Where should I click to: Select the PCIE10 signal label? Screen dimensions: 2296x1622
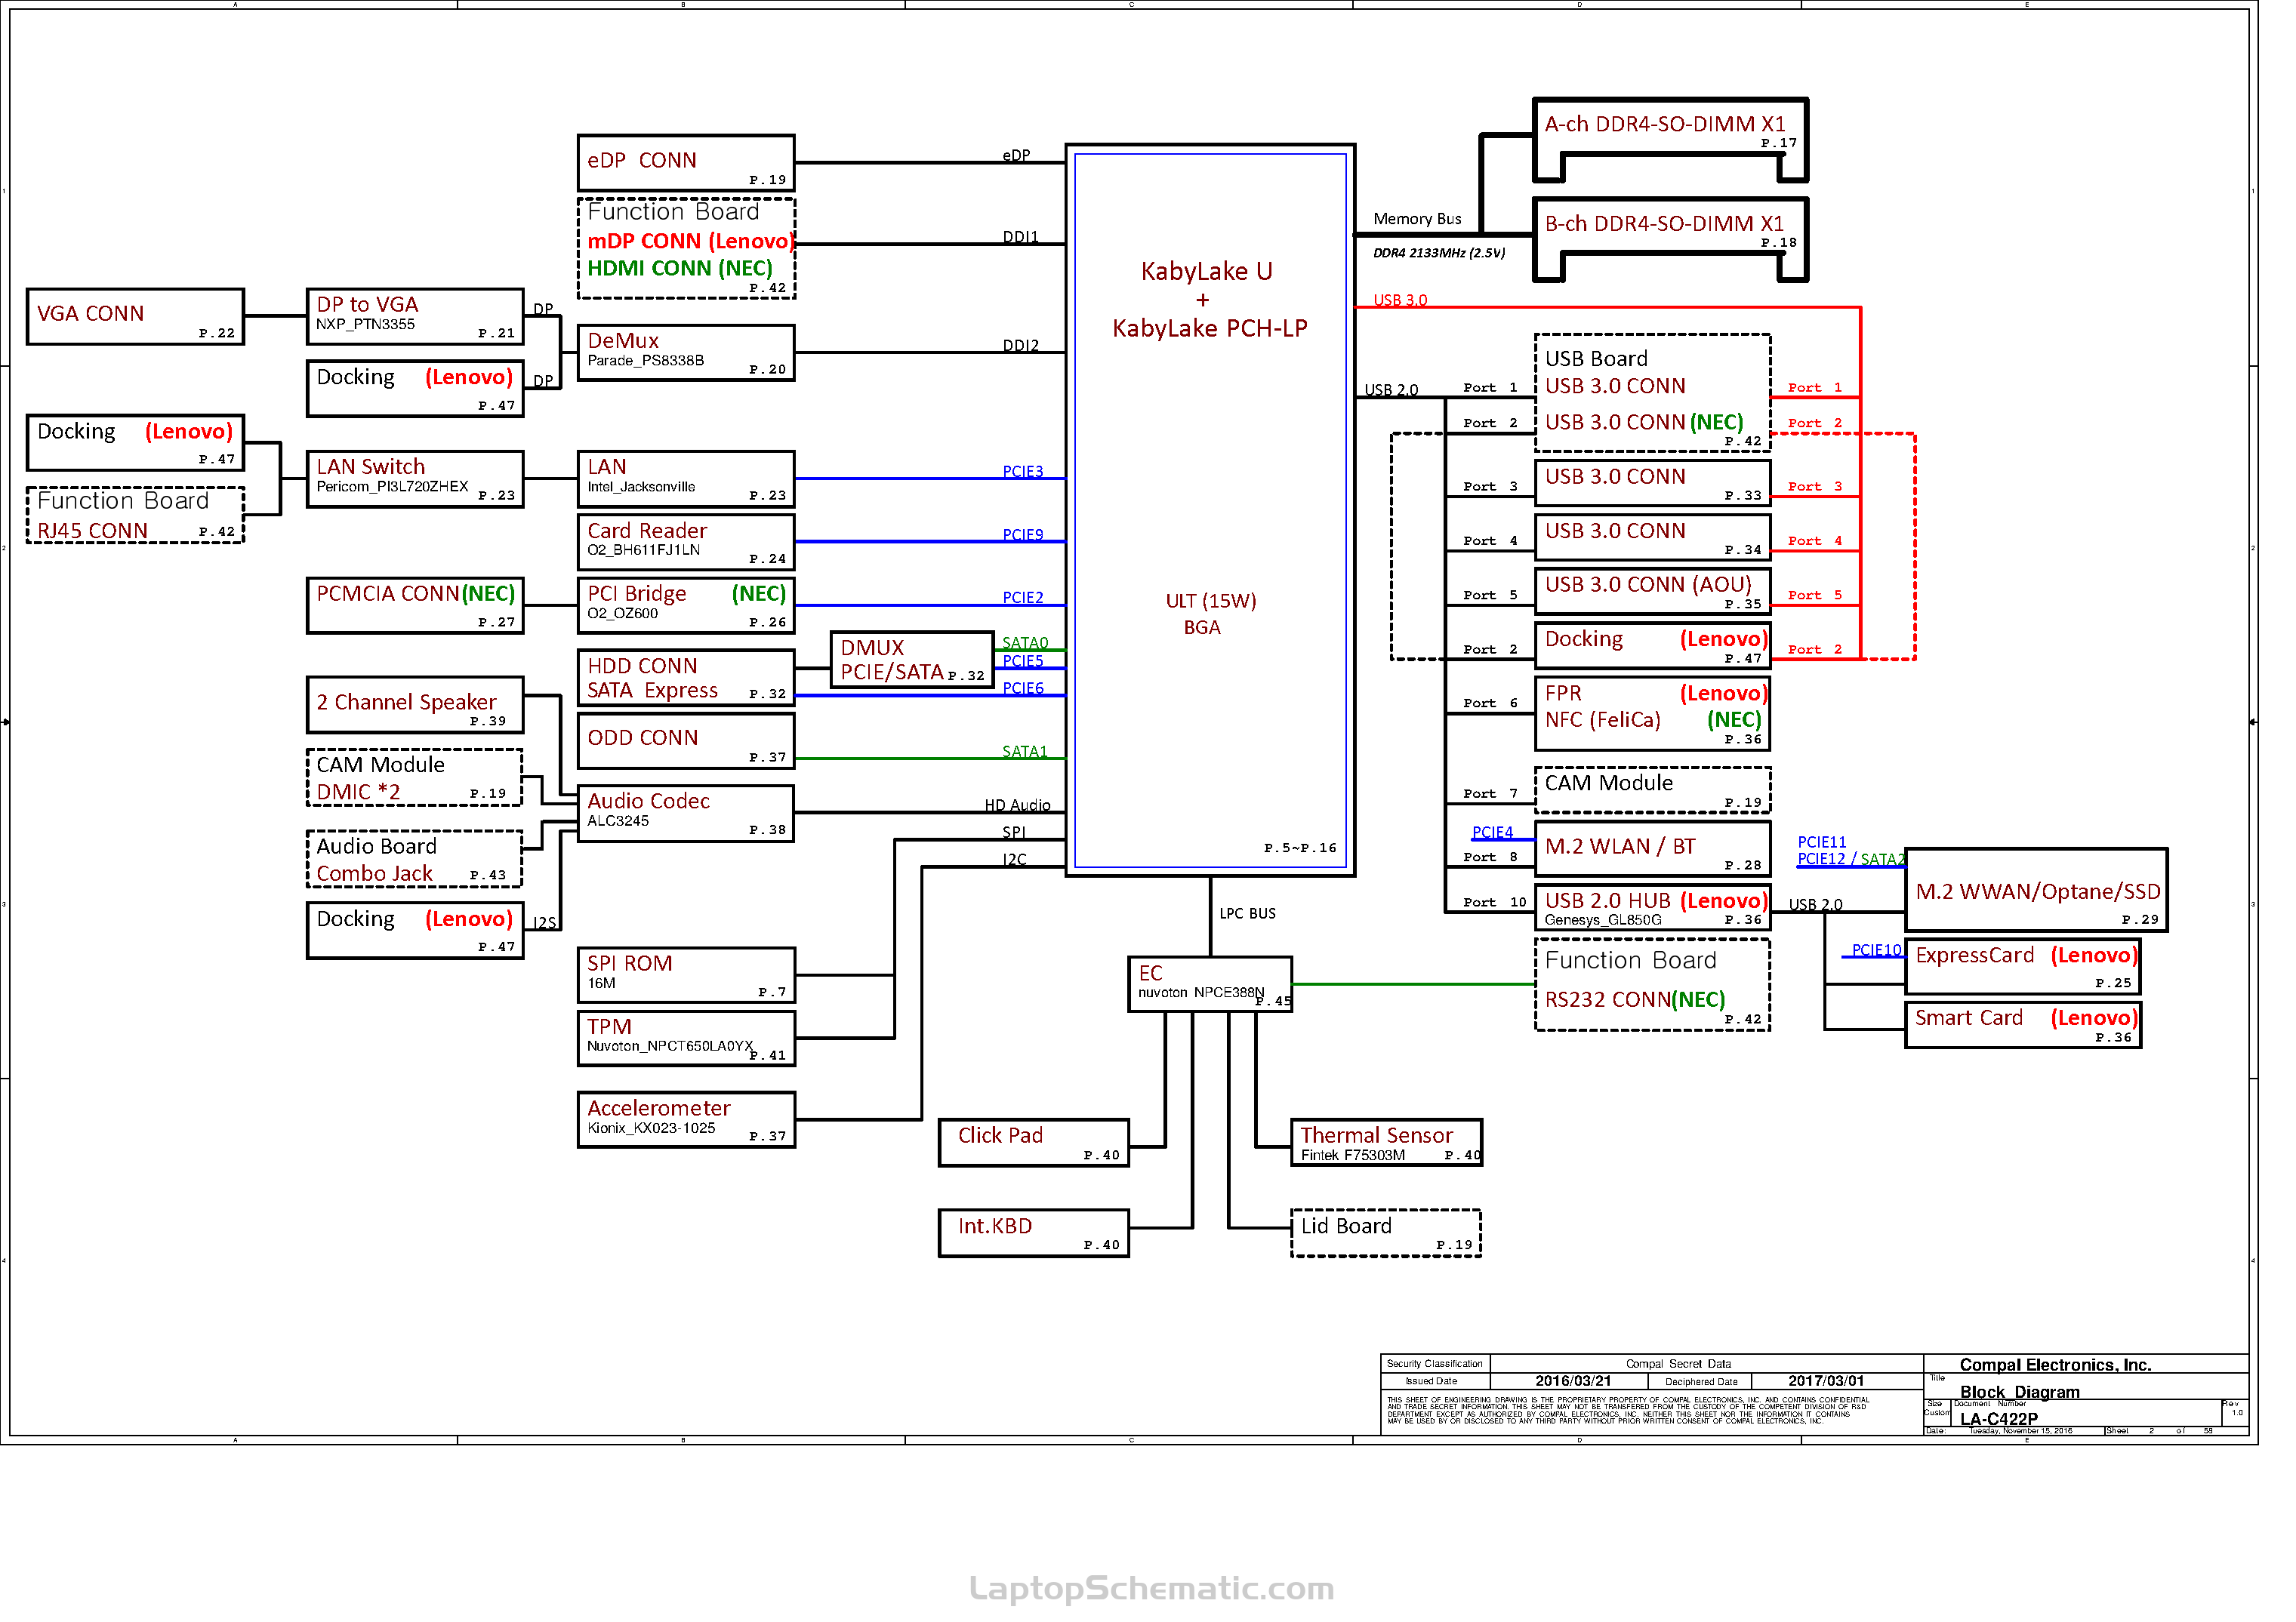pos(1876,950)
